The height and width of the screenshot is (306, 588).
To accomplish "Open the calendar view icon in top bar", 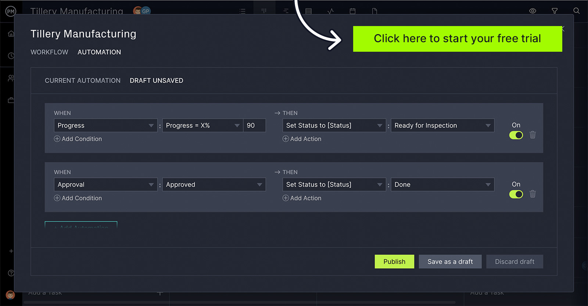I will tap(352, 11).
